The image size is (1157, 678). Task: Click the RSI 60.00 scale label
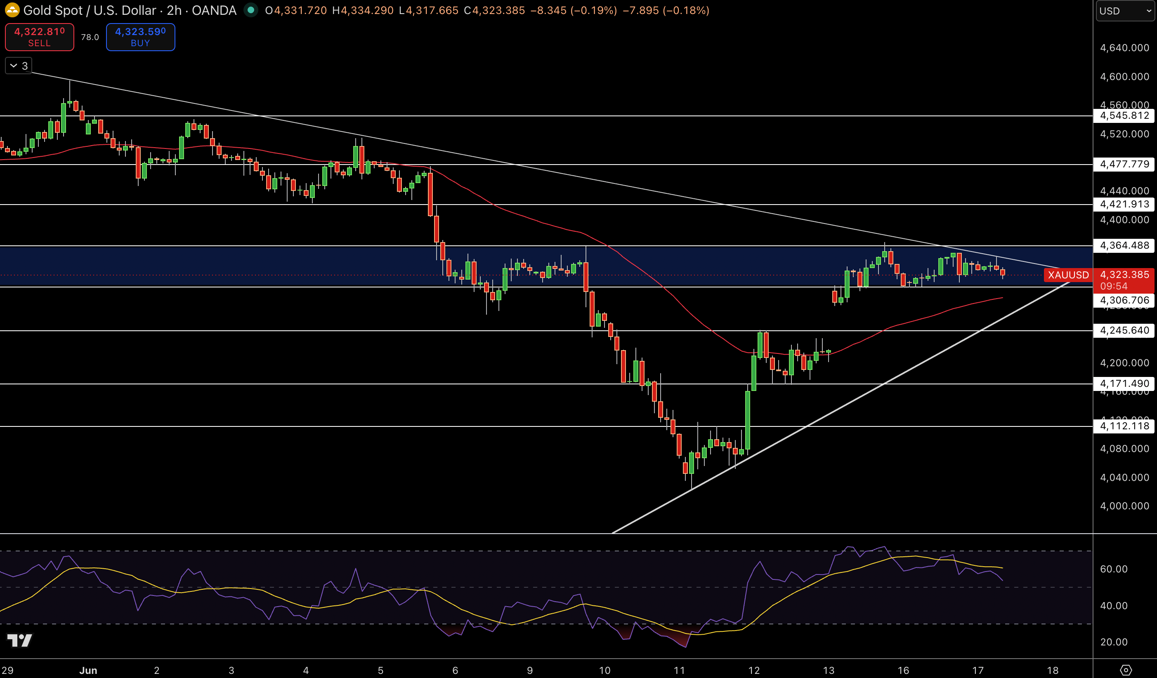(x=1113, y=569)
